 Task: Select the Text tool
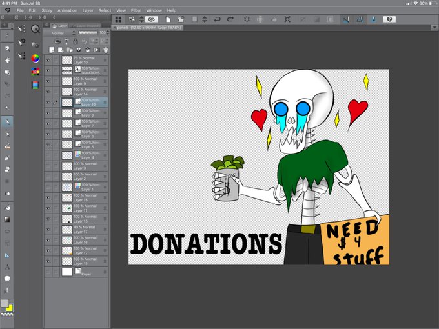pyautogui.click(x=7, y=267)
